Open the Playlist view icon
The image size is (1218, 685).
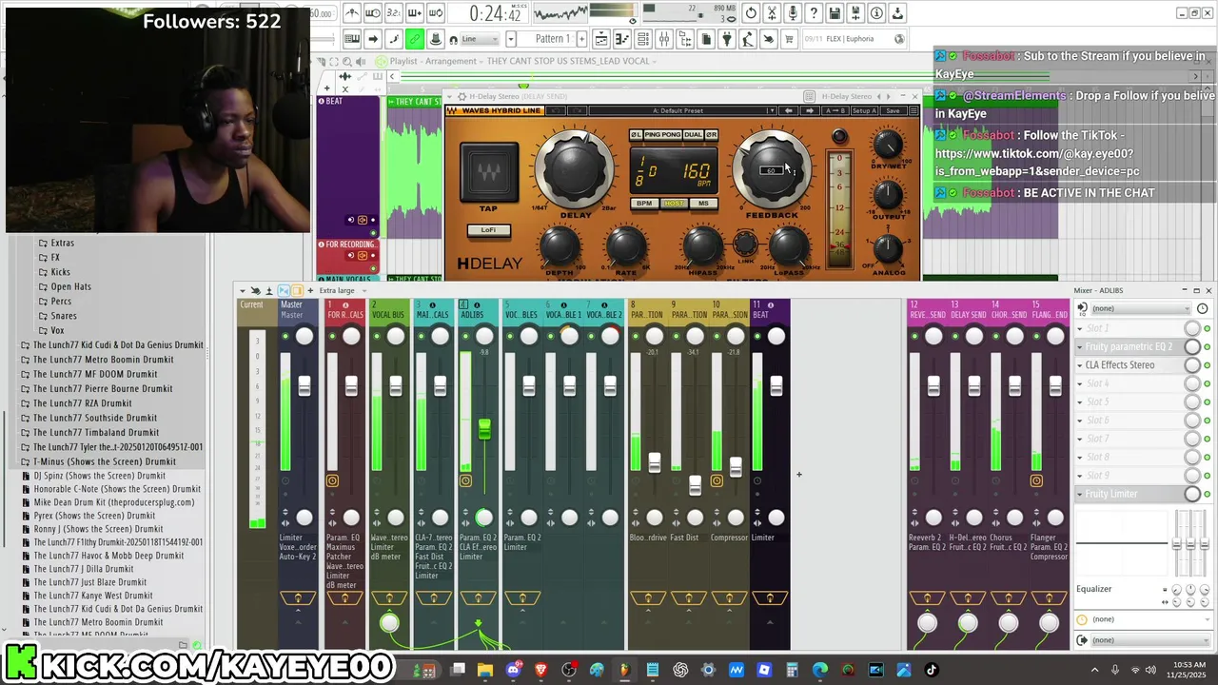[x=601, y=39]
